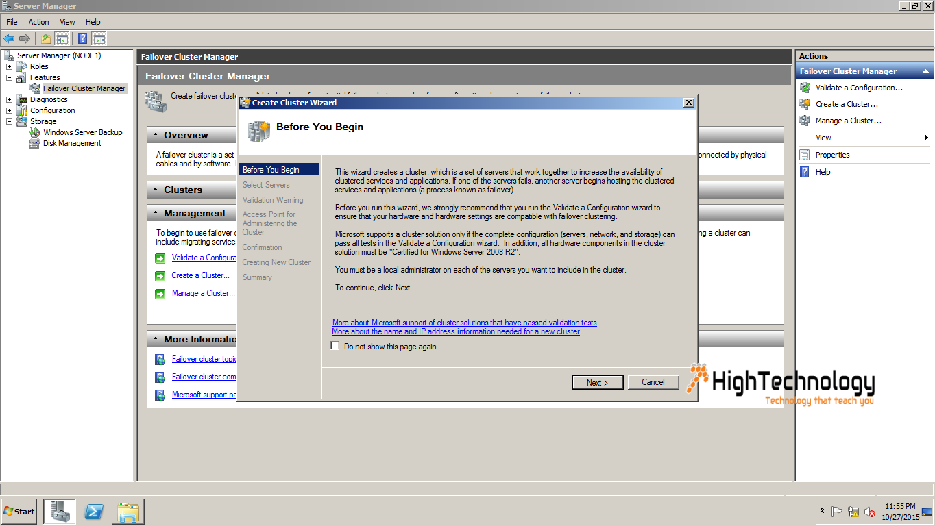The width and height of the screenshot is (935, 526).
Task: Click the Configuration node icon
Action: [x=23, y=110]
